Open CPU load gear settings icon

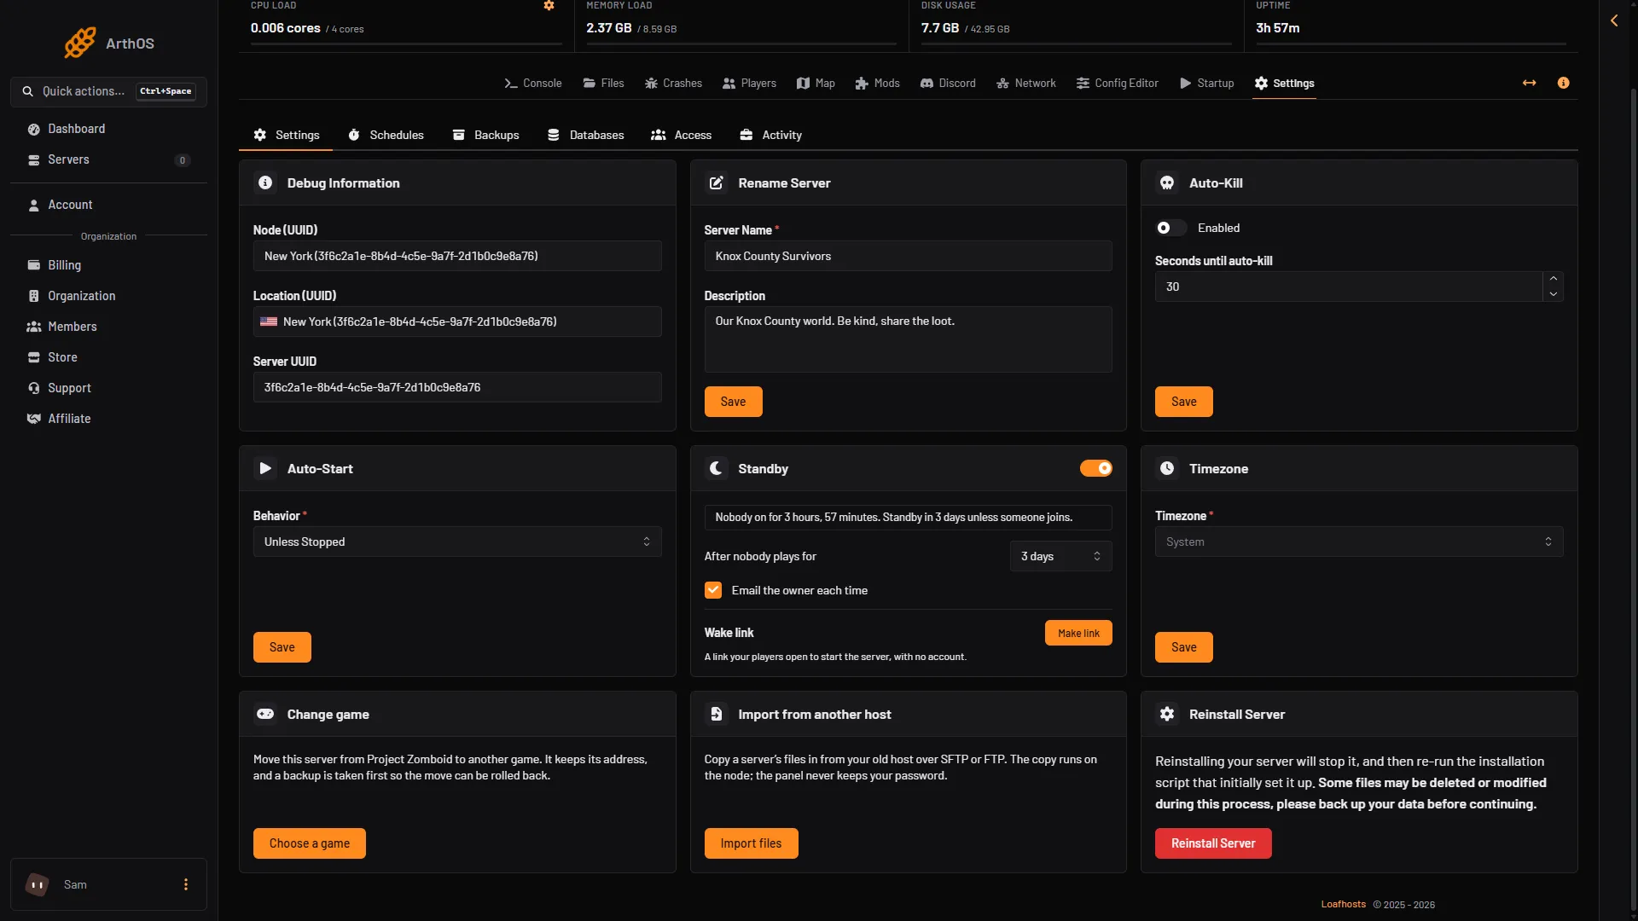point(549,6)
